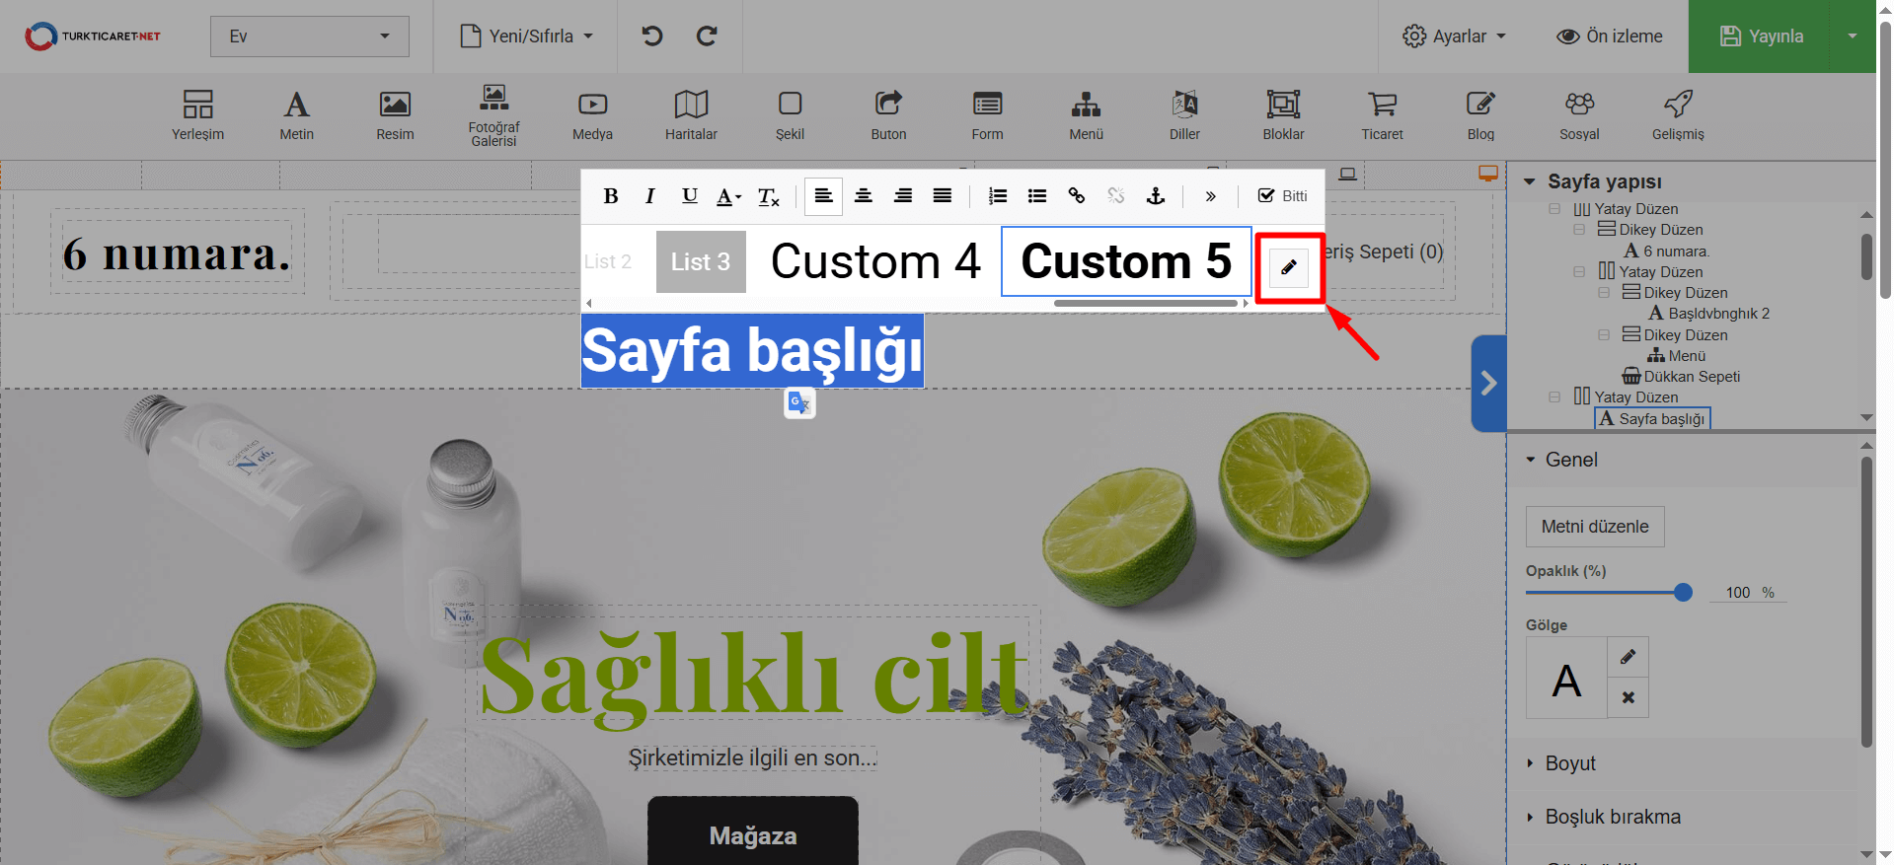Edit the Gölge shadow with pencil

[x=1628, y=657]
